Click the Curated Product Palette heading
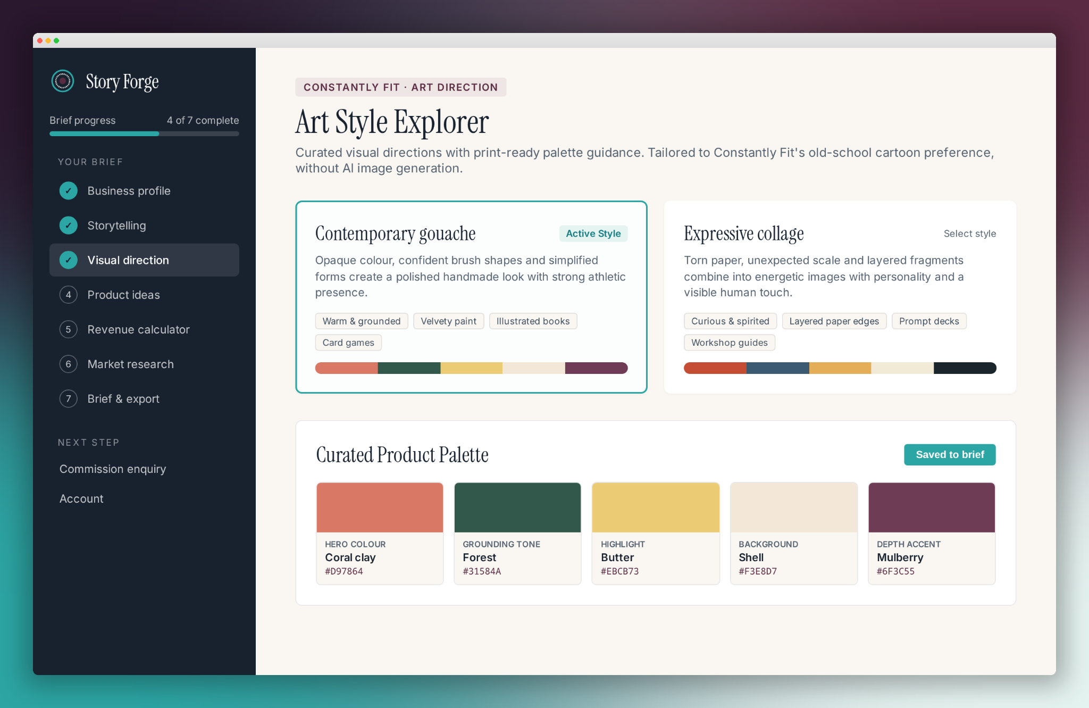 coord(402,455)
